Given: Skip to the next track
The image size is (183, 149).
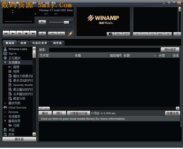Looking at the screenshot, I should pos(33,34).
